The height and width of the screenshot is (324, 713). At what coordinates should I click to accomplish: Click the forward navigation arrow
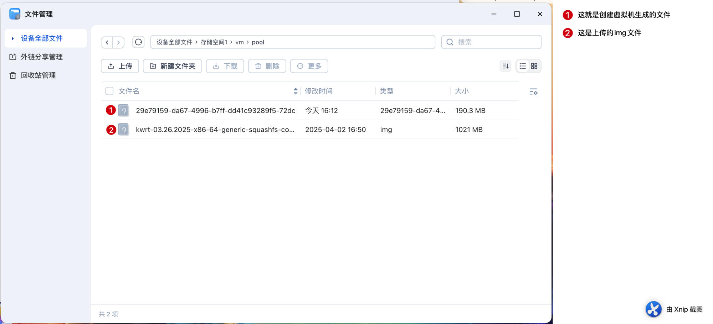point(118,42)
